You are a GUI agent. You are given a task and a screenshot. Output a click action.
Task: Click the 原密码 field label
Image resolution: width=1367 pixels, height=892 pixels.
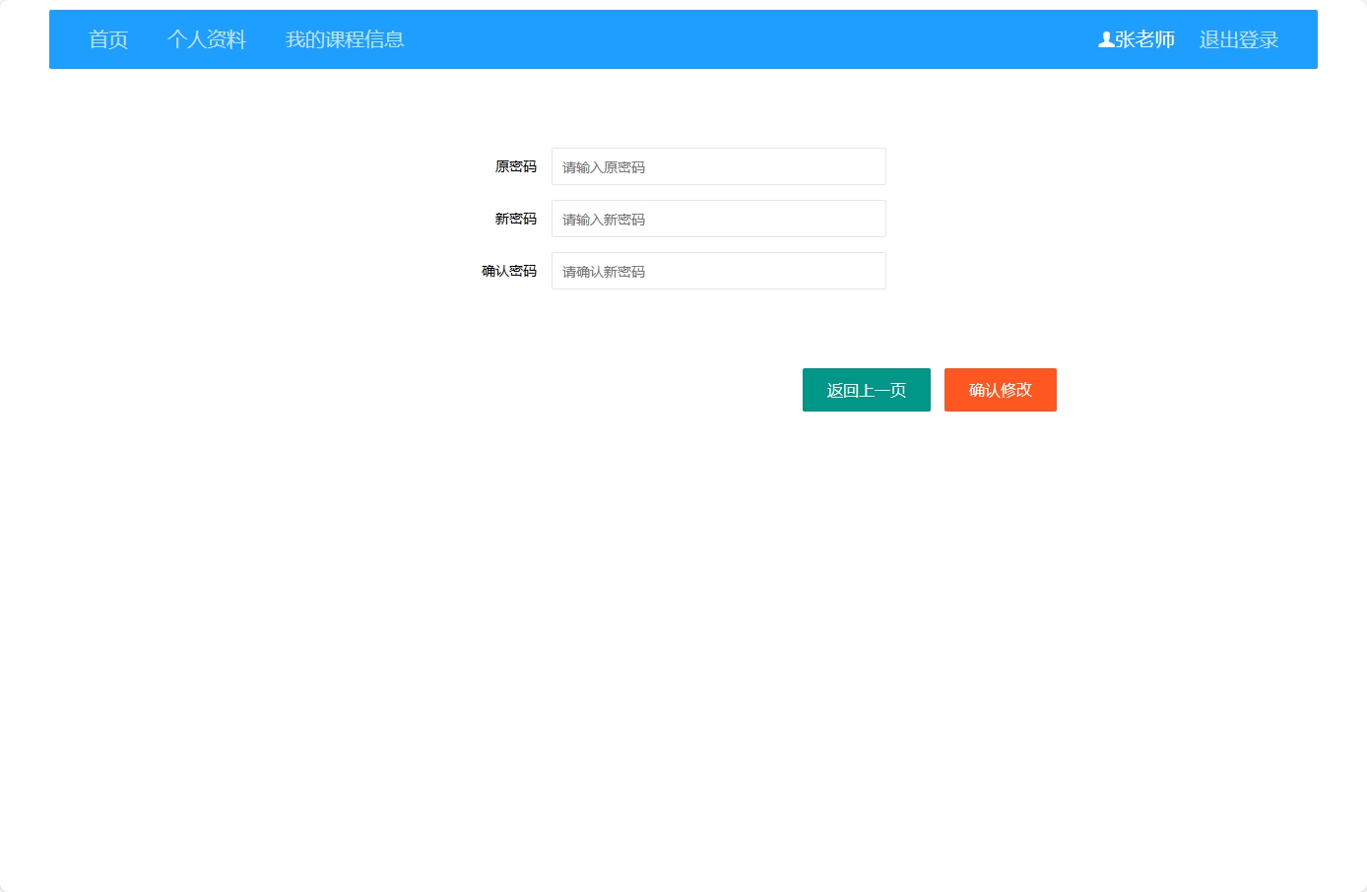[x=516, y=166]
